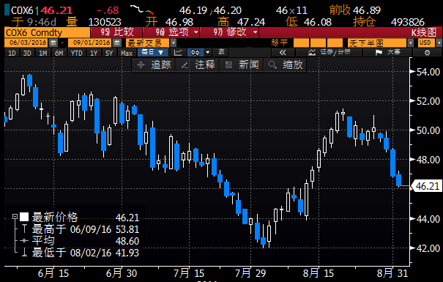Image resolution: width=443 pixels, height=282 pixels.
Task: Click the 量 130523 volume value
Action: click(x=93, y=22)
